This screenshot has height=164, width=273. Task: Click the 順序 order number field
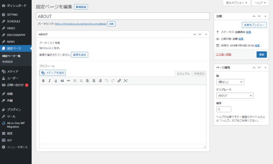click(x=224, y=109)
